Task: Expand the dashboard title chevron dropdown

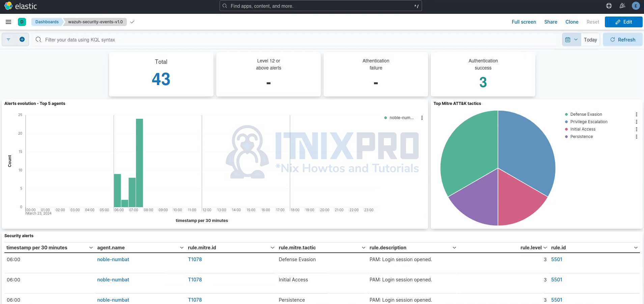Action: point(132,22)
